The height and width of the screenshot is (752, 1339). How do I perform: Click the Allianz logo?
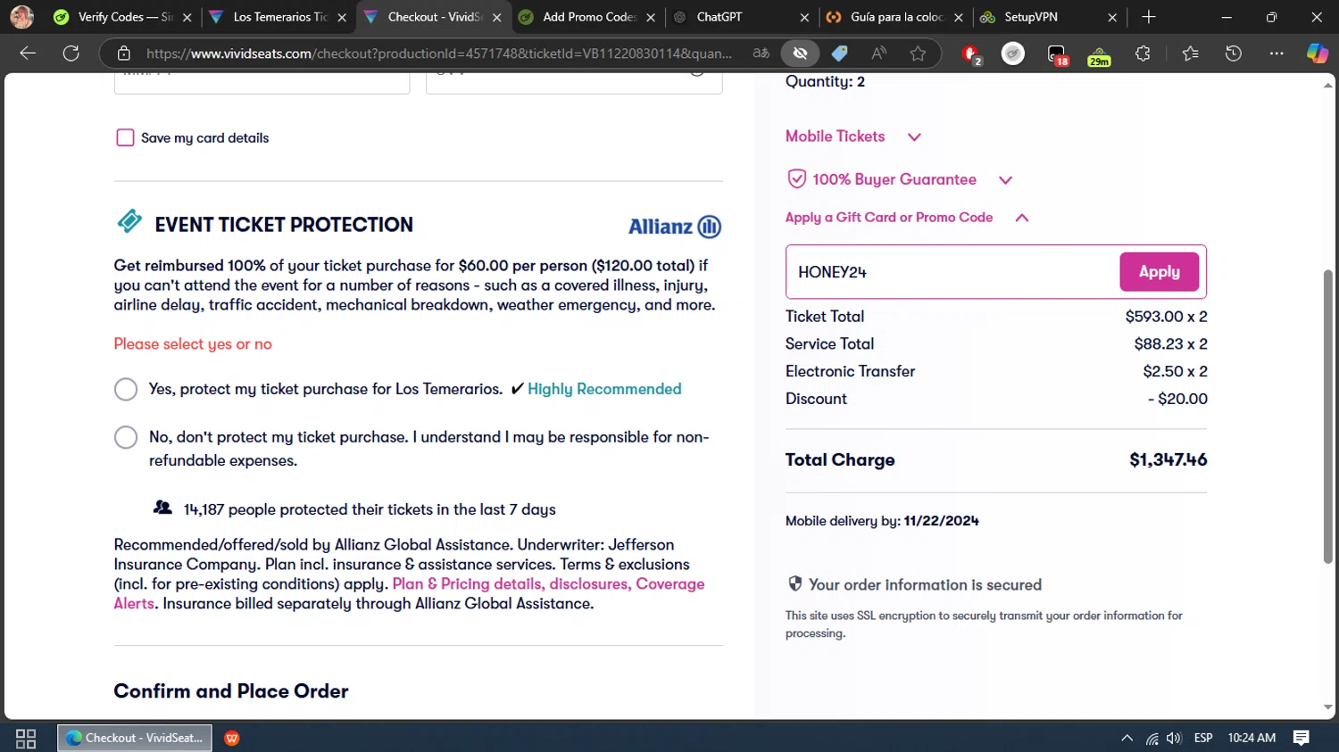[x=675, y=227]
